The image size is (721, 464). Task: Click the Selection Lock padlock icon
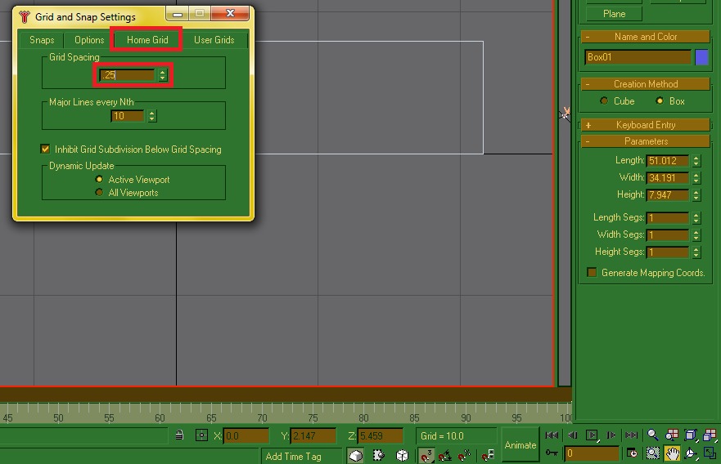coord(179,435)
